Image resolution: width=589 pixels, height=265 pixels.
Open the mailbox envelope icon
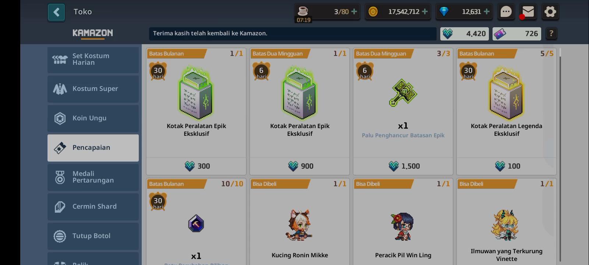[528, 12]
